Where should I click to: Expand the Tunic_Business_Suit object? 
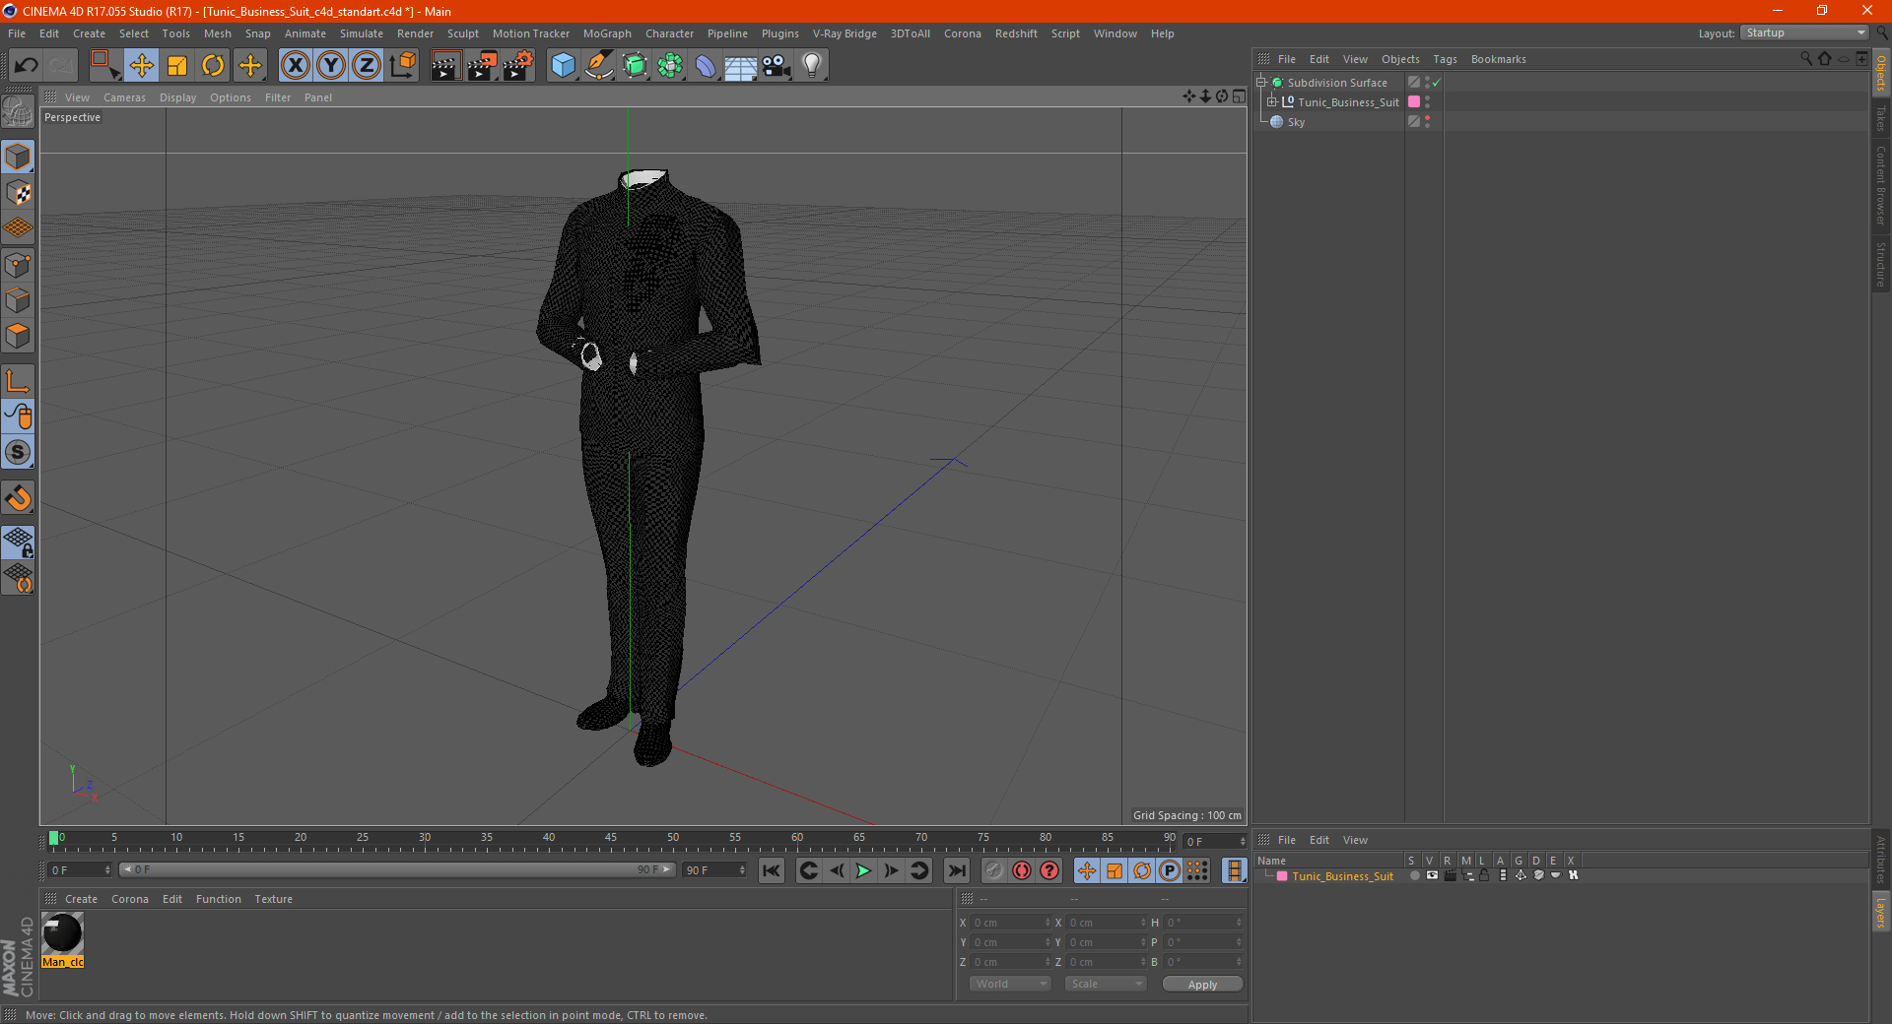1271,101
